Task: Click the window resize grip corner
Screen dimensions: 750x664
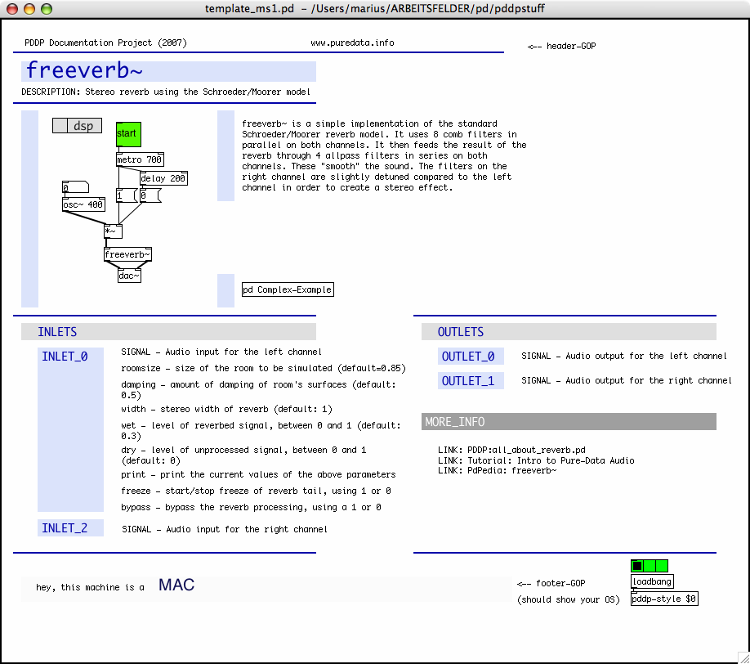Action: pos(743,657)
